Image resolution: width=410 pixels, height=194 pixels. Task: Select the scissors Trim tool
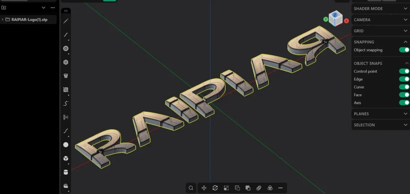point(66,117)
